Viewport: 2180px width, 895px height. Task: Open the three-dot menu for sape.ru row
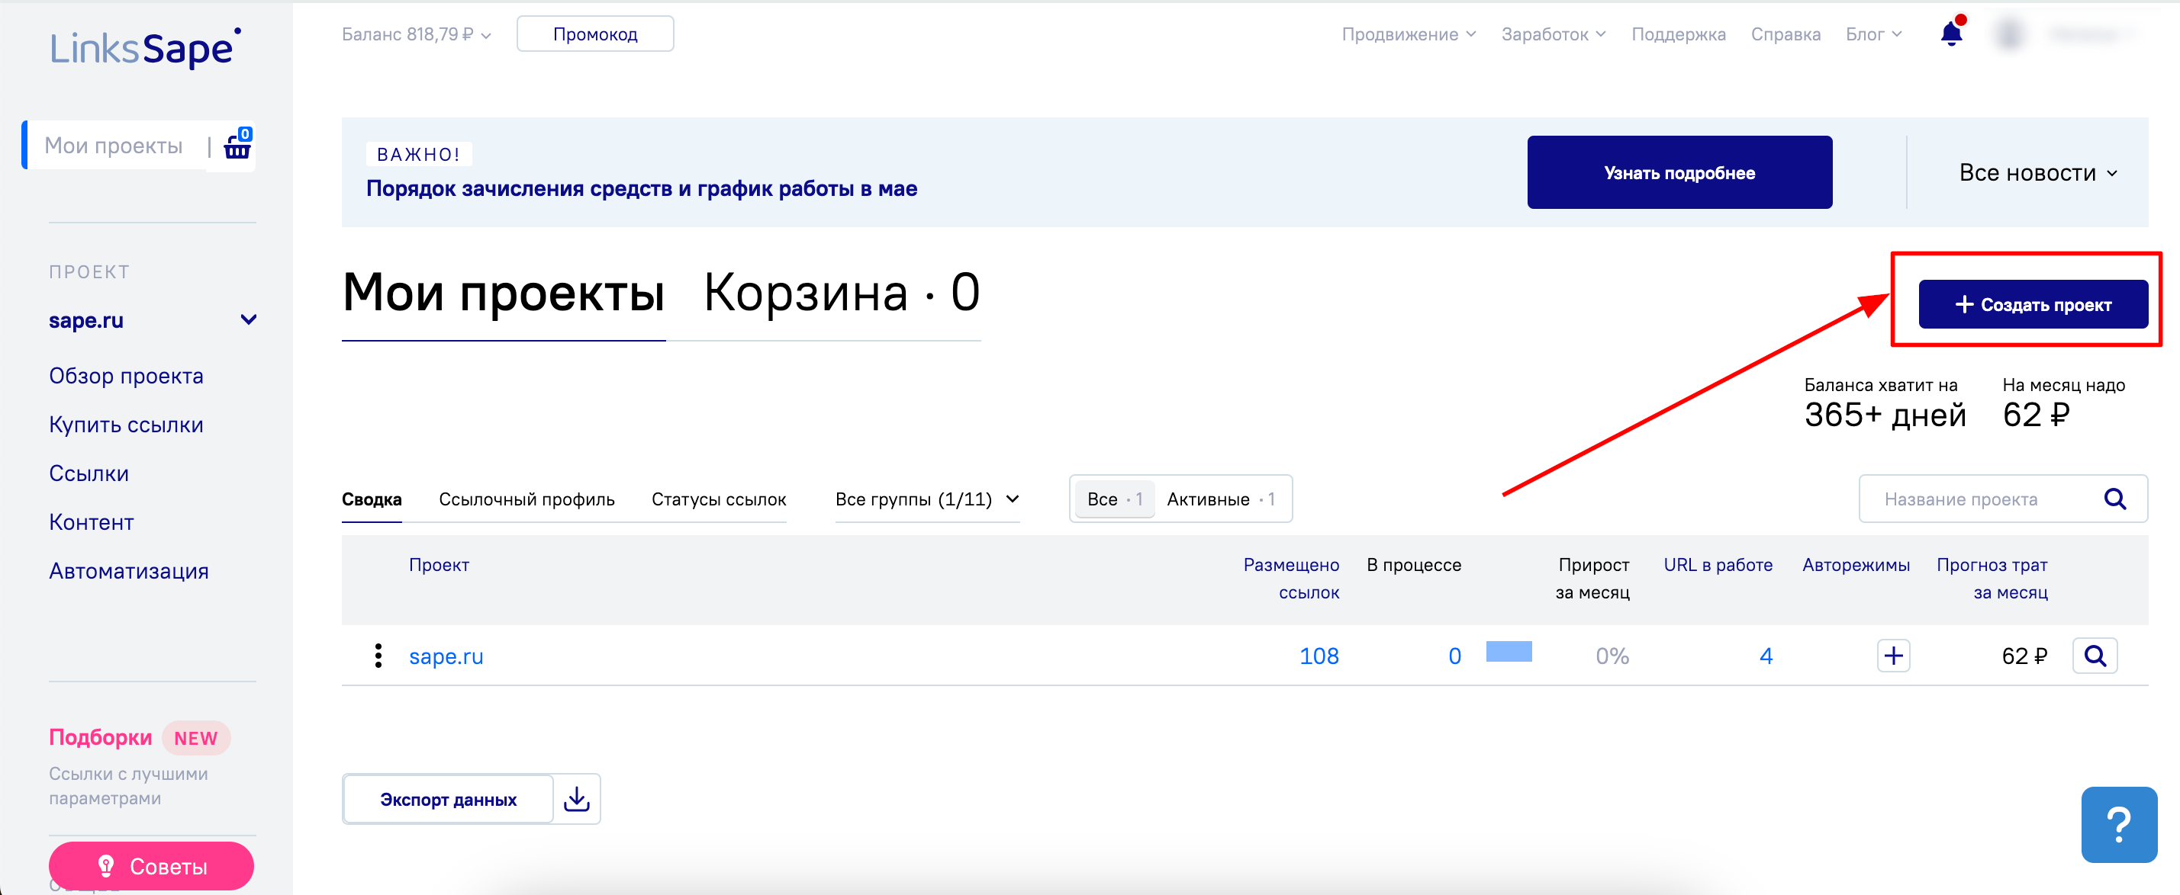tap(378, 656)
